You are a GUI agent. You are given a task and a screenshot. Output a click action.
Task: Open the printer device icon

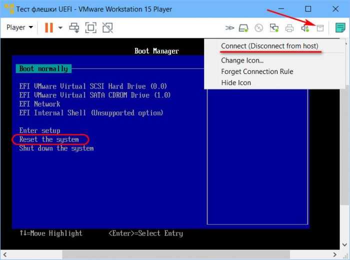[x=289, y=28]
